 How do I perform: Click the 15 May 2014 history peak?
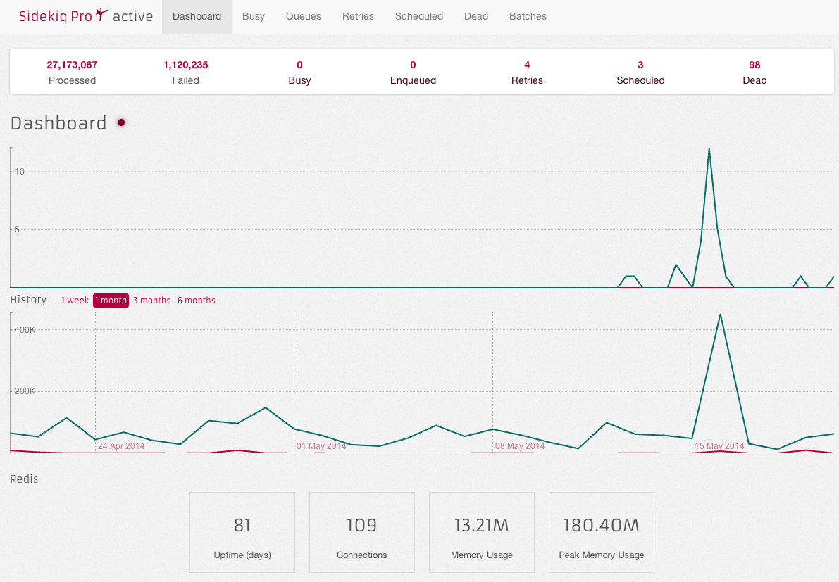720,315
